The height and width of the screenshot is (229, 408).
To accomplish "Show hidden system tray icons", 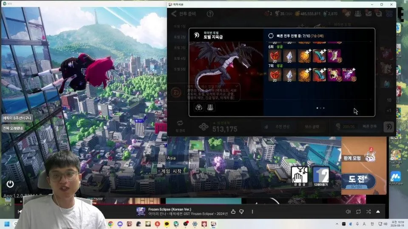I will [x=337, y=224].
